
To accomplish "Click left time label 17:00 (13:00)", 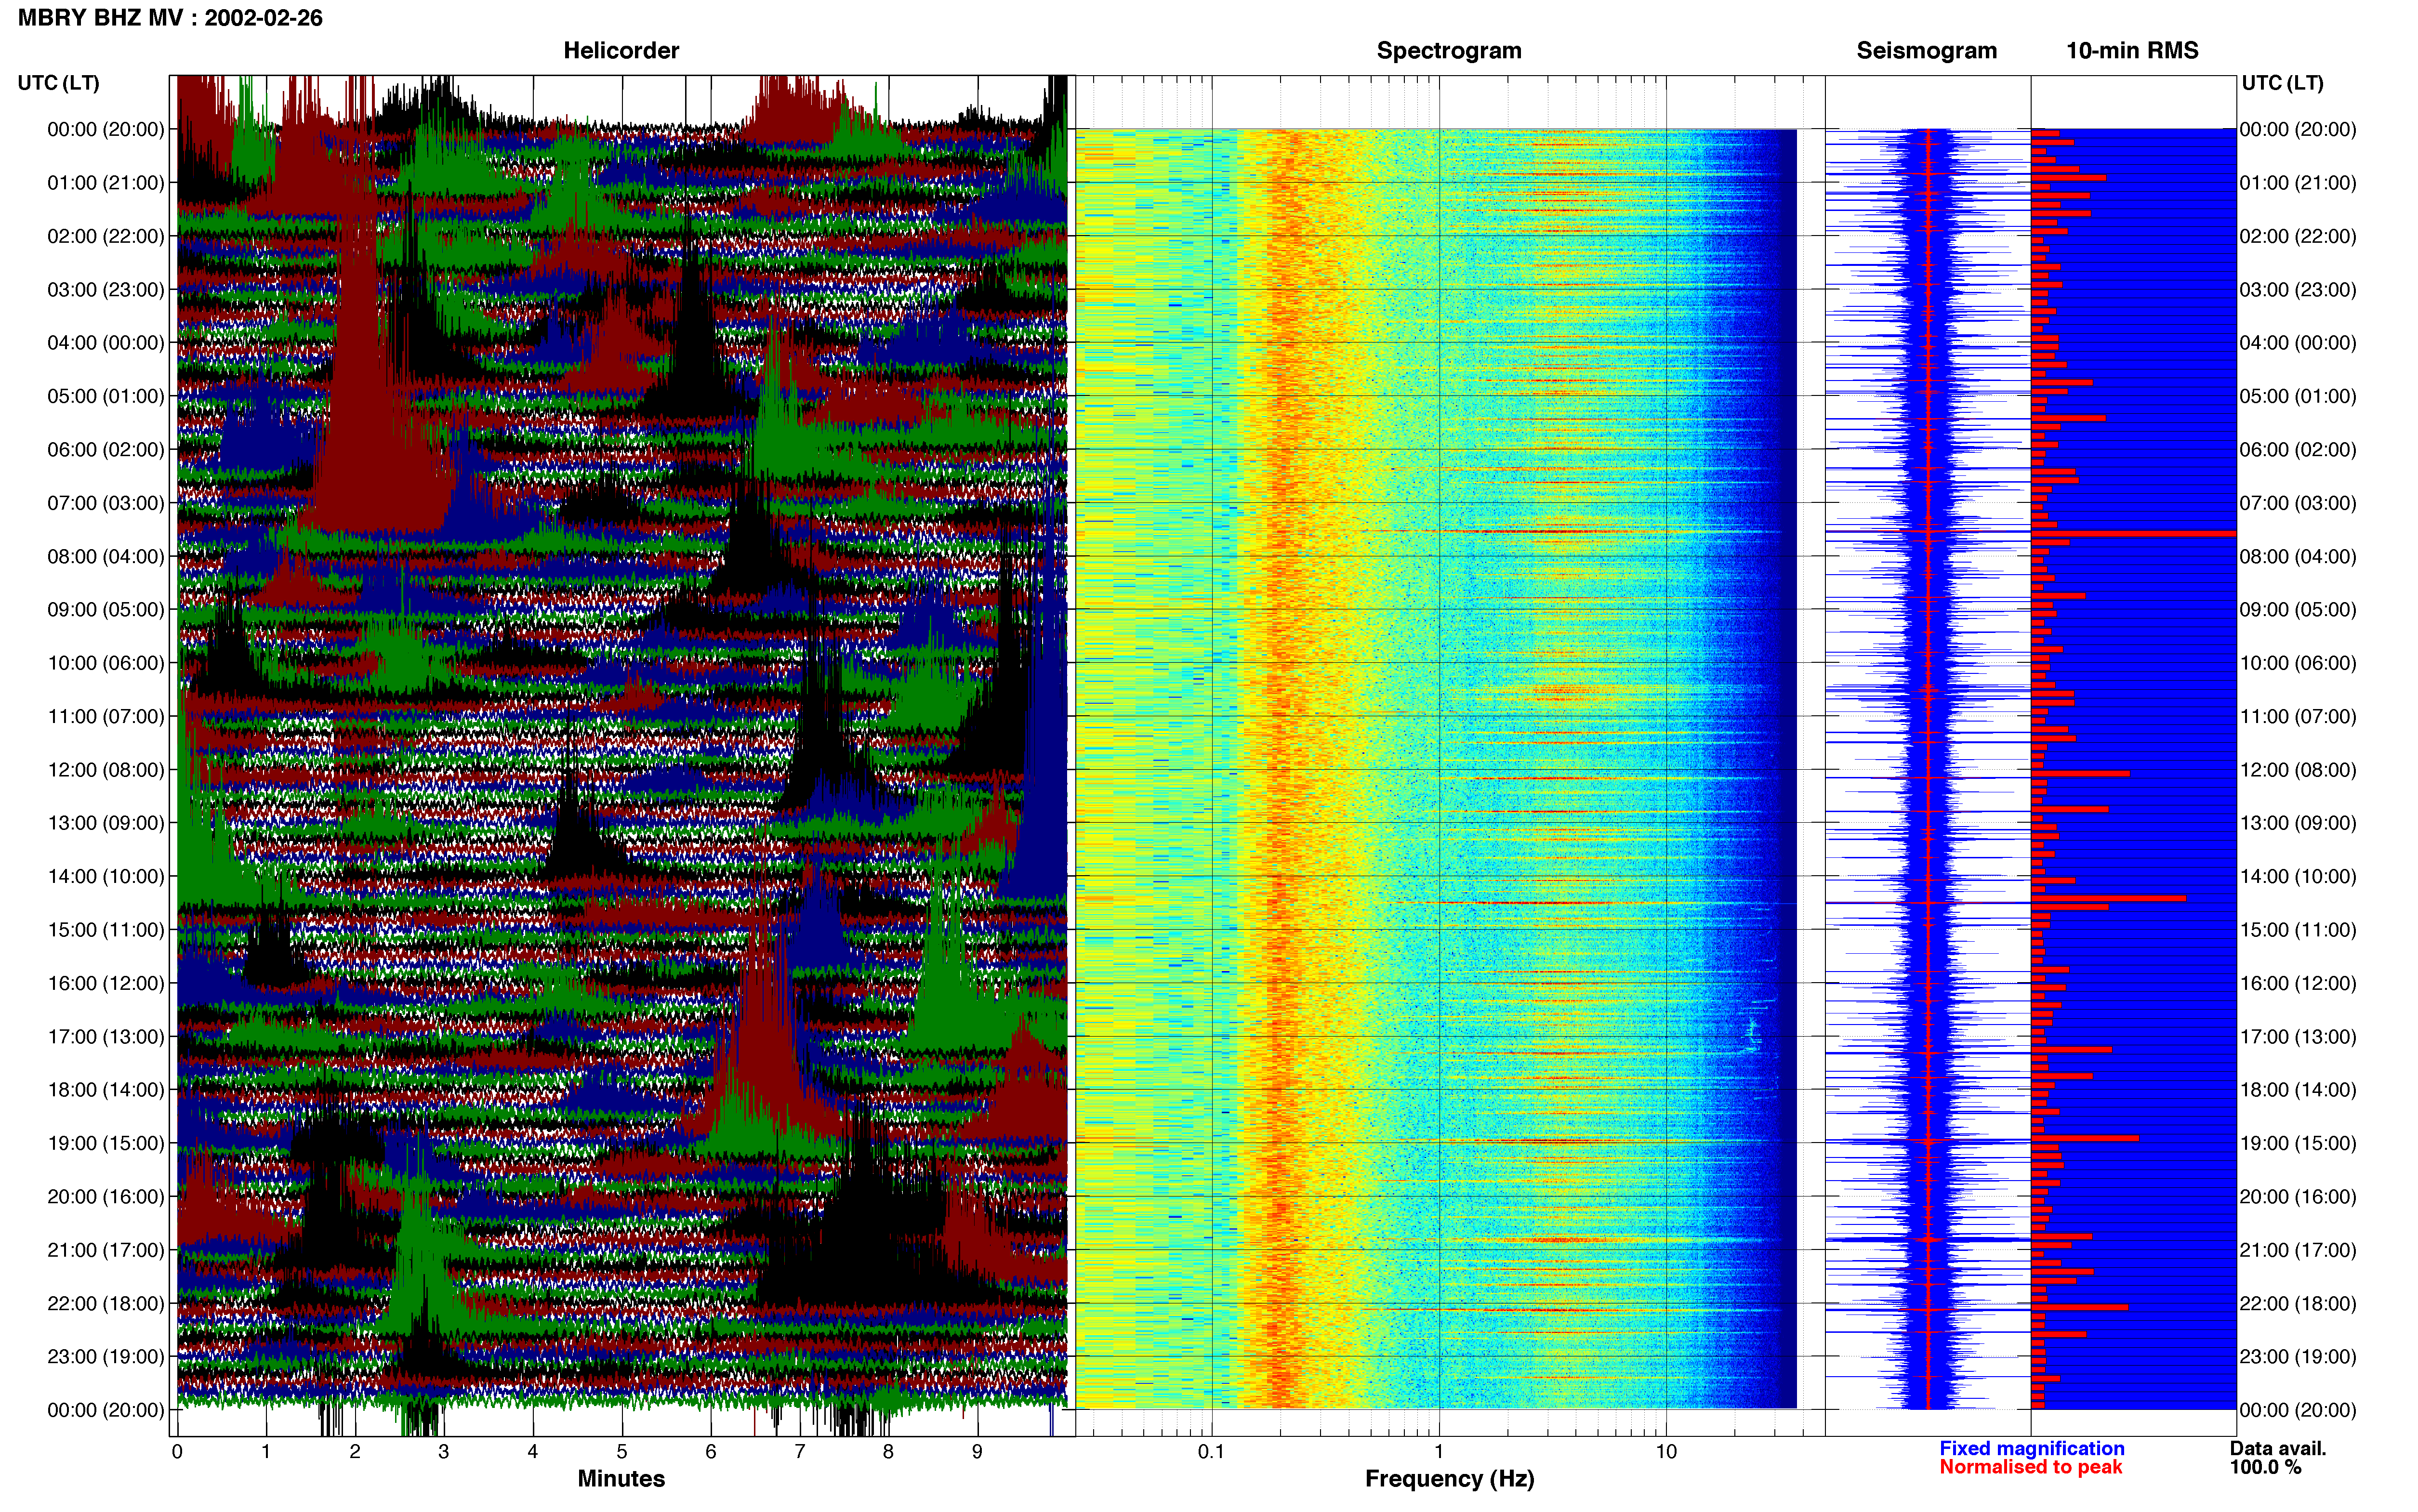I will click(106, 1037).
